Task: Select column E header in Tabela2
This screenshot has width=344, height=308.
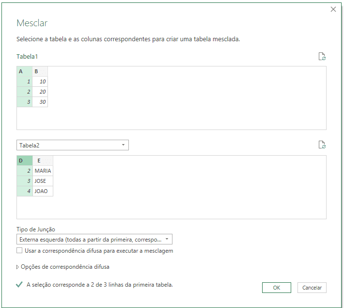Action: coord(43,161)
